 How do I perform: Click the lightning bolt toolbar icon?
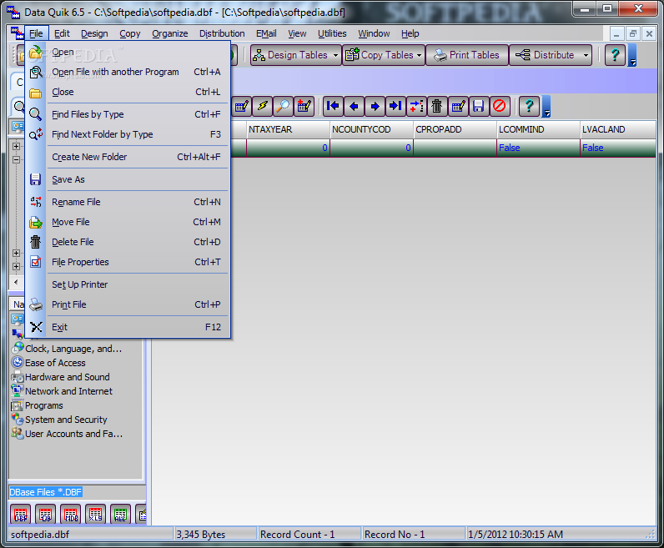(262, 106)
